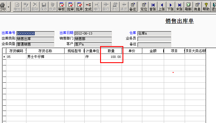
Task: Click the Delete (删除) toolbar button
Action: point(35,7)
